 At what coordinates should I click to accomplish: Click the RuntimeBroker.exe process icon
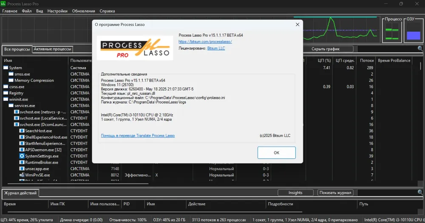[x=22, y=162]
